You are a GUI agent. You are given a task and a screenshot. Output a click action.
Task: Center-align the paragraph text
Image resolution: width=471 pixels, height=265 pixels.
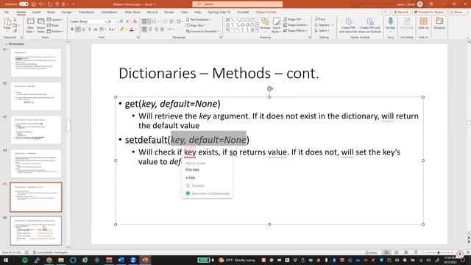[x=151, y=29]
